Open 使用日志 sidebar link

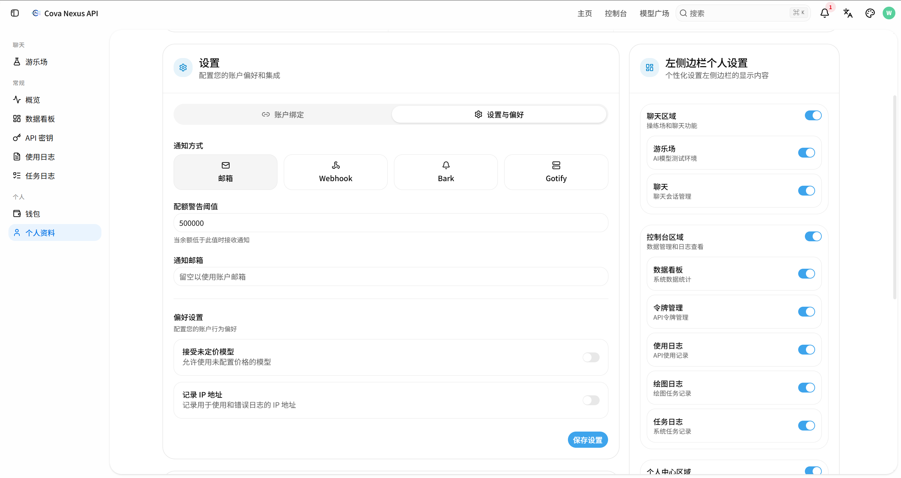55,157
